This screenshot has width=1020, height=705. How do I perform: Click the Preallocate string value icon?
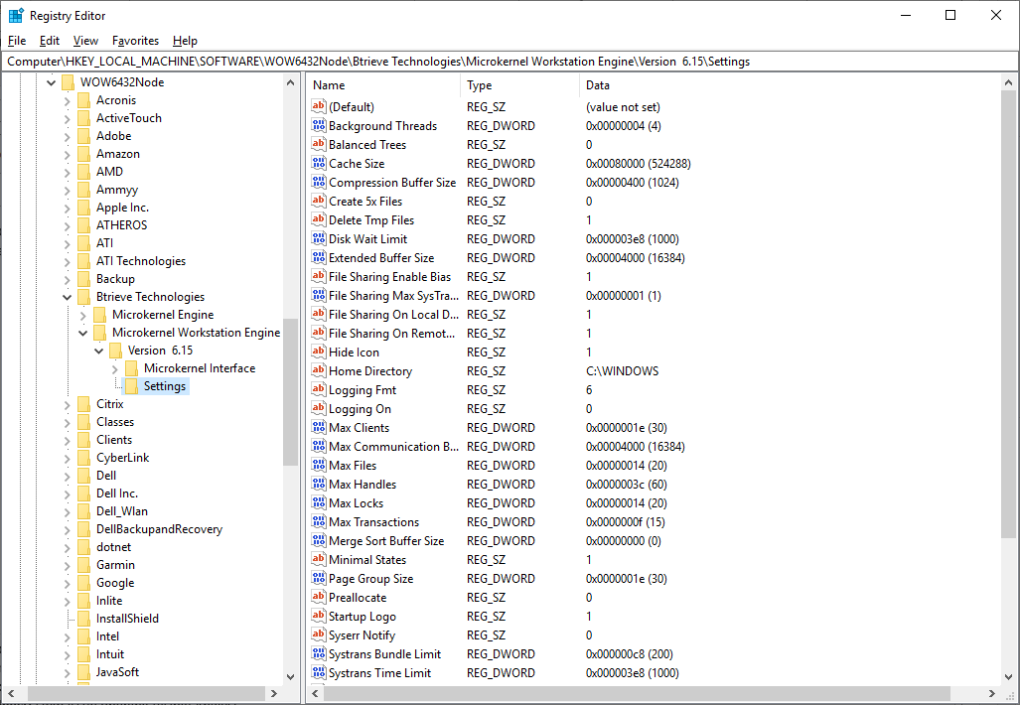(x=318, y=597)
